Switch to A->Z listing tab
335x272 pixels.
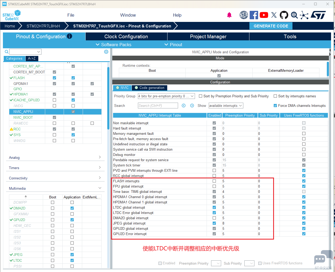coord(32,59)
